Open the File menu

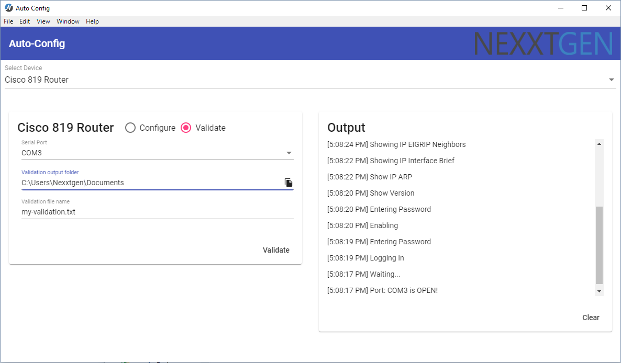click(x=8, y=21)
